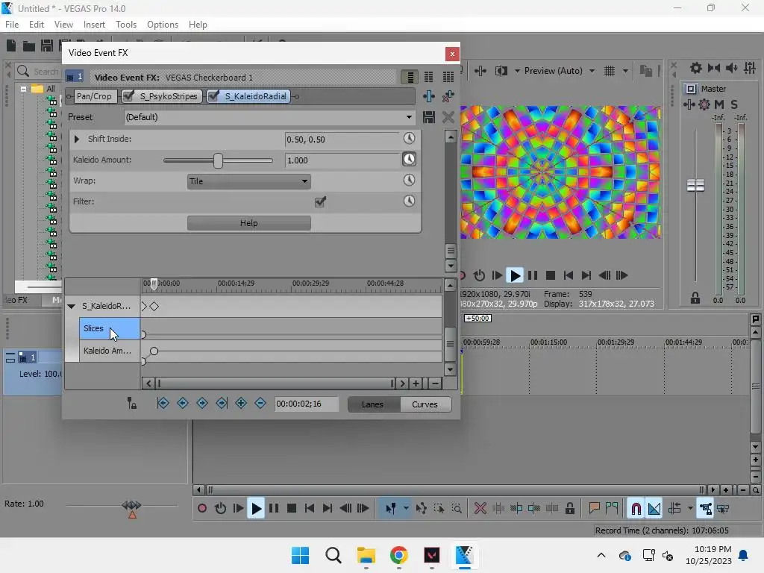Toggle Enable Snapping magnet icon
The height and width of the screenshot is (573, 764).
click(x=636, y=509)
